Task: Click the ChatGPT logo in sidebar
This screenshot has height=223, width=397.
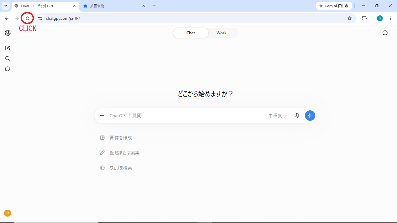Action: (8, 33)
